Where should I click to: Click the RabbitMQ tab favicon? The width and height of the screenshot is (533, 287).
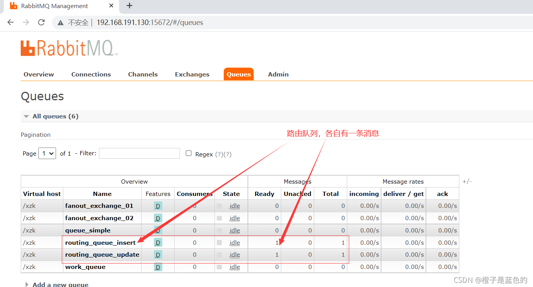[x=13, y=6]
